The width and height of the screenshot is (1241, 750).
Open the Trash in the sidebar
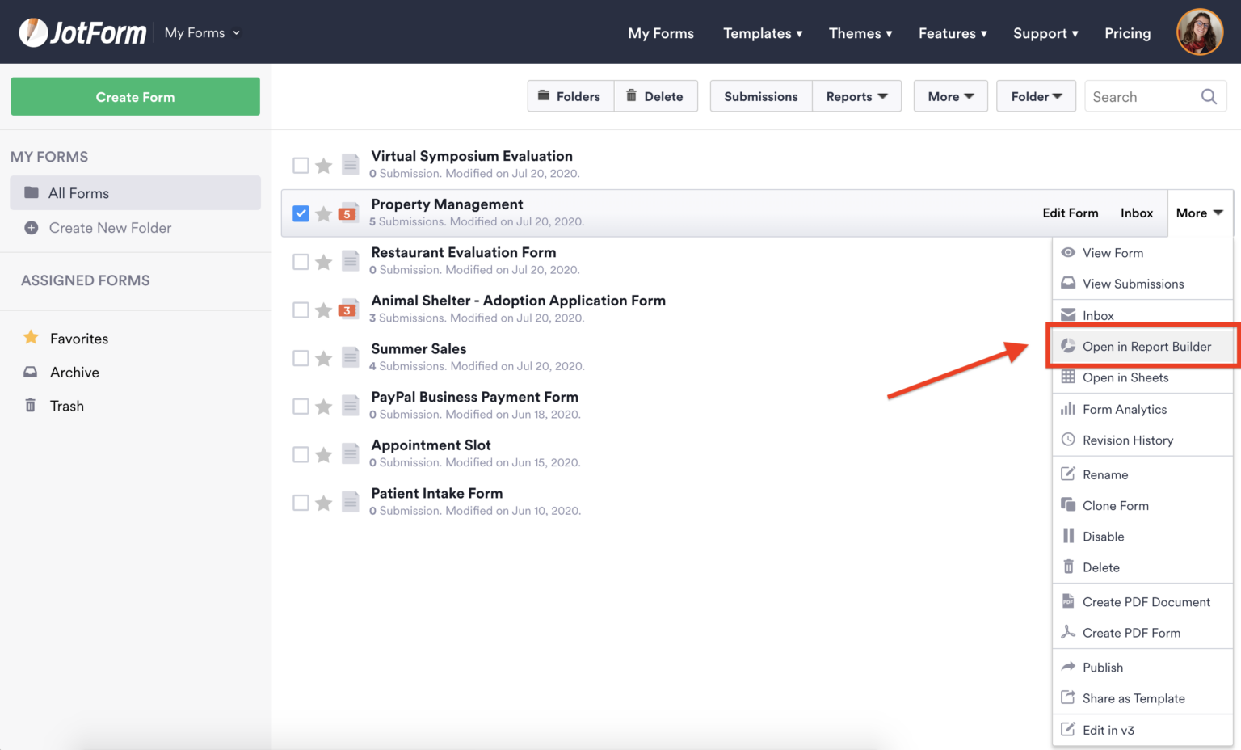[x=67, y=405]
